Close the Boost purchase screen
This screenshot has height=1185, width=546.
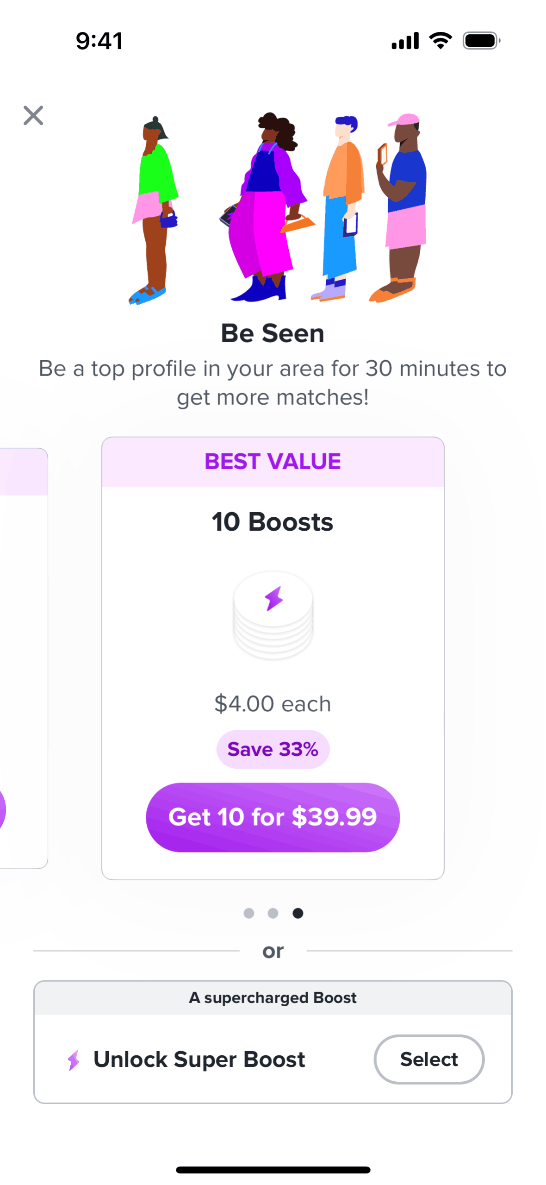(x=33, y=115)
